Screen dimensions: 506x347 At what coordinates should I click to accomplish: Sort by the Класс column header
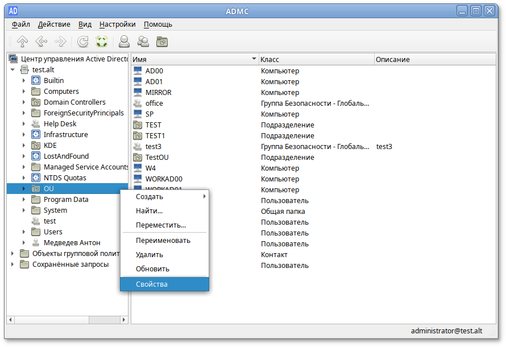coord(316,60)
